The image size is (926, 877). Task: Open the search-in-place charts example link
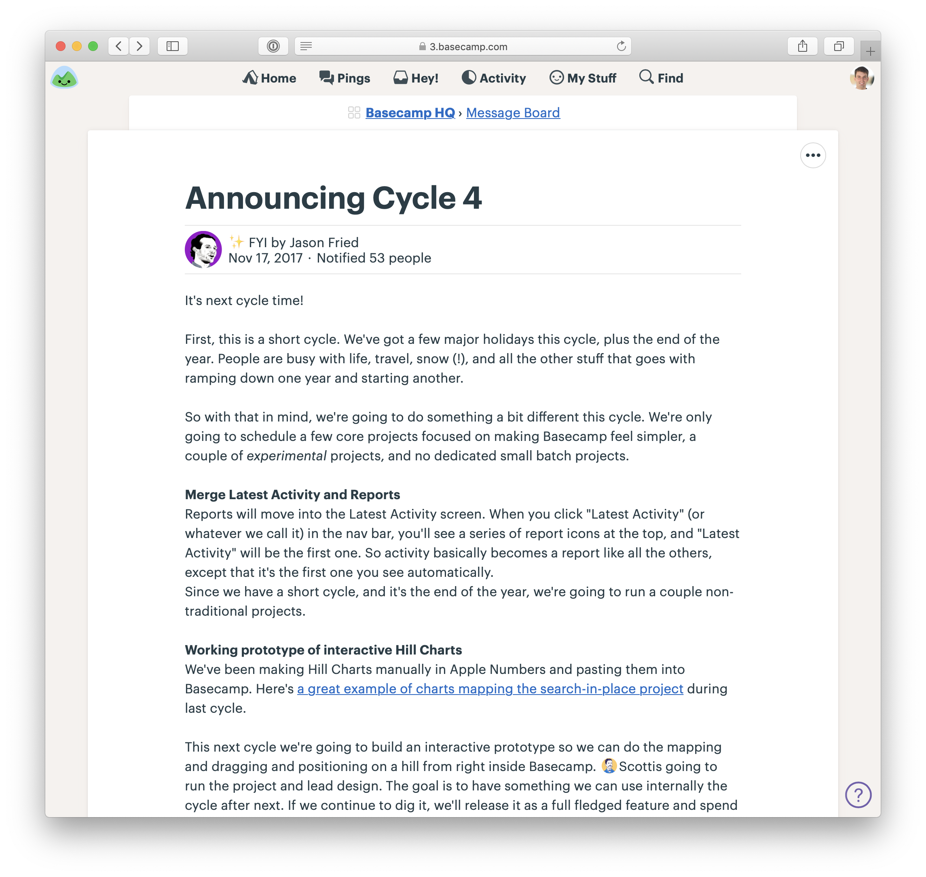[490, 688]
